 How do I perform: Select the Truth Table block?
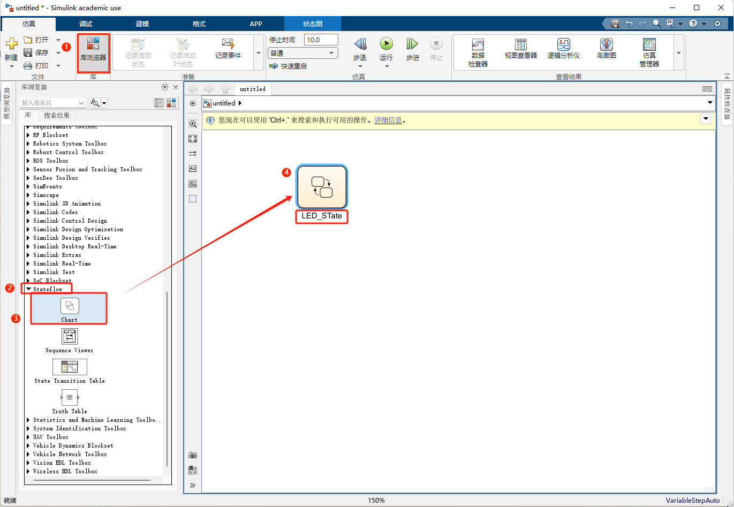point(70,403)
